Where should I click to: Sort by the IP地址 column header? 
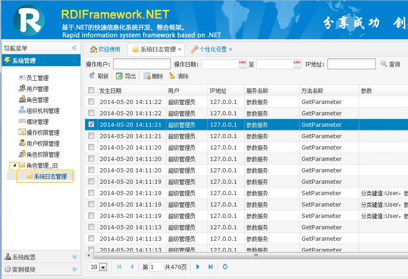(226, 90)
